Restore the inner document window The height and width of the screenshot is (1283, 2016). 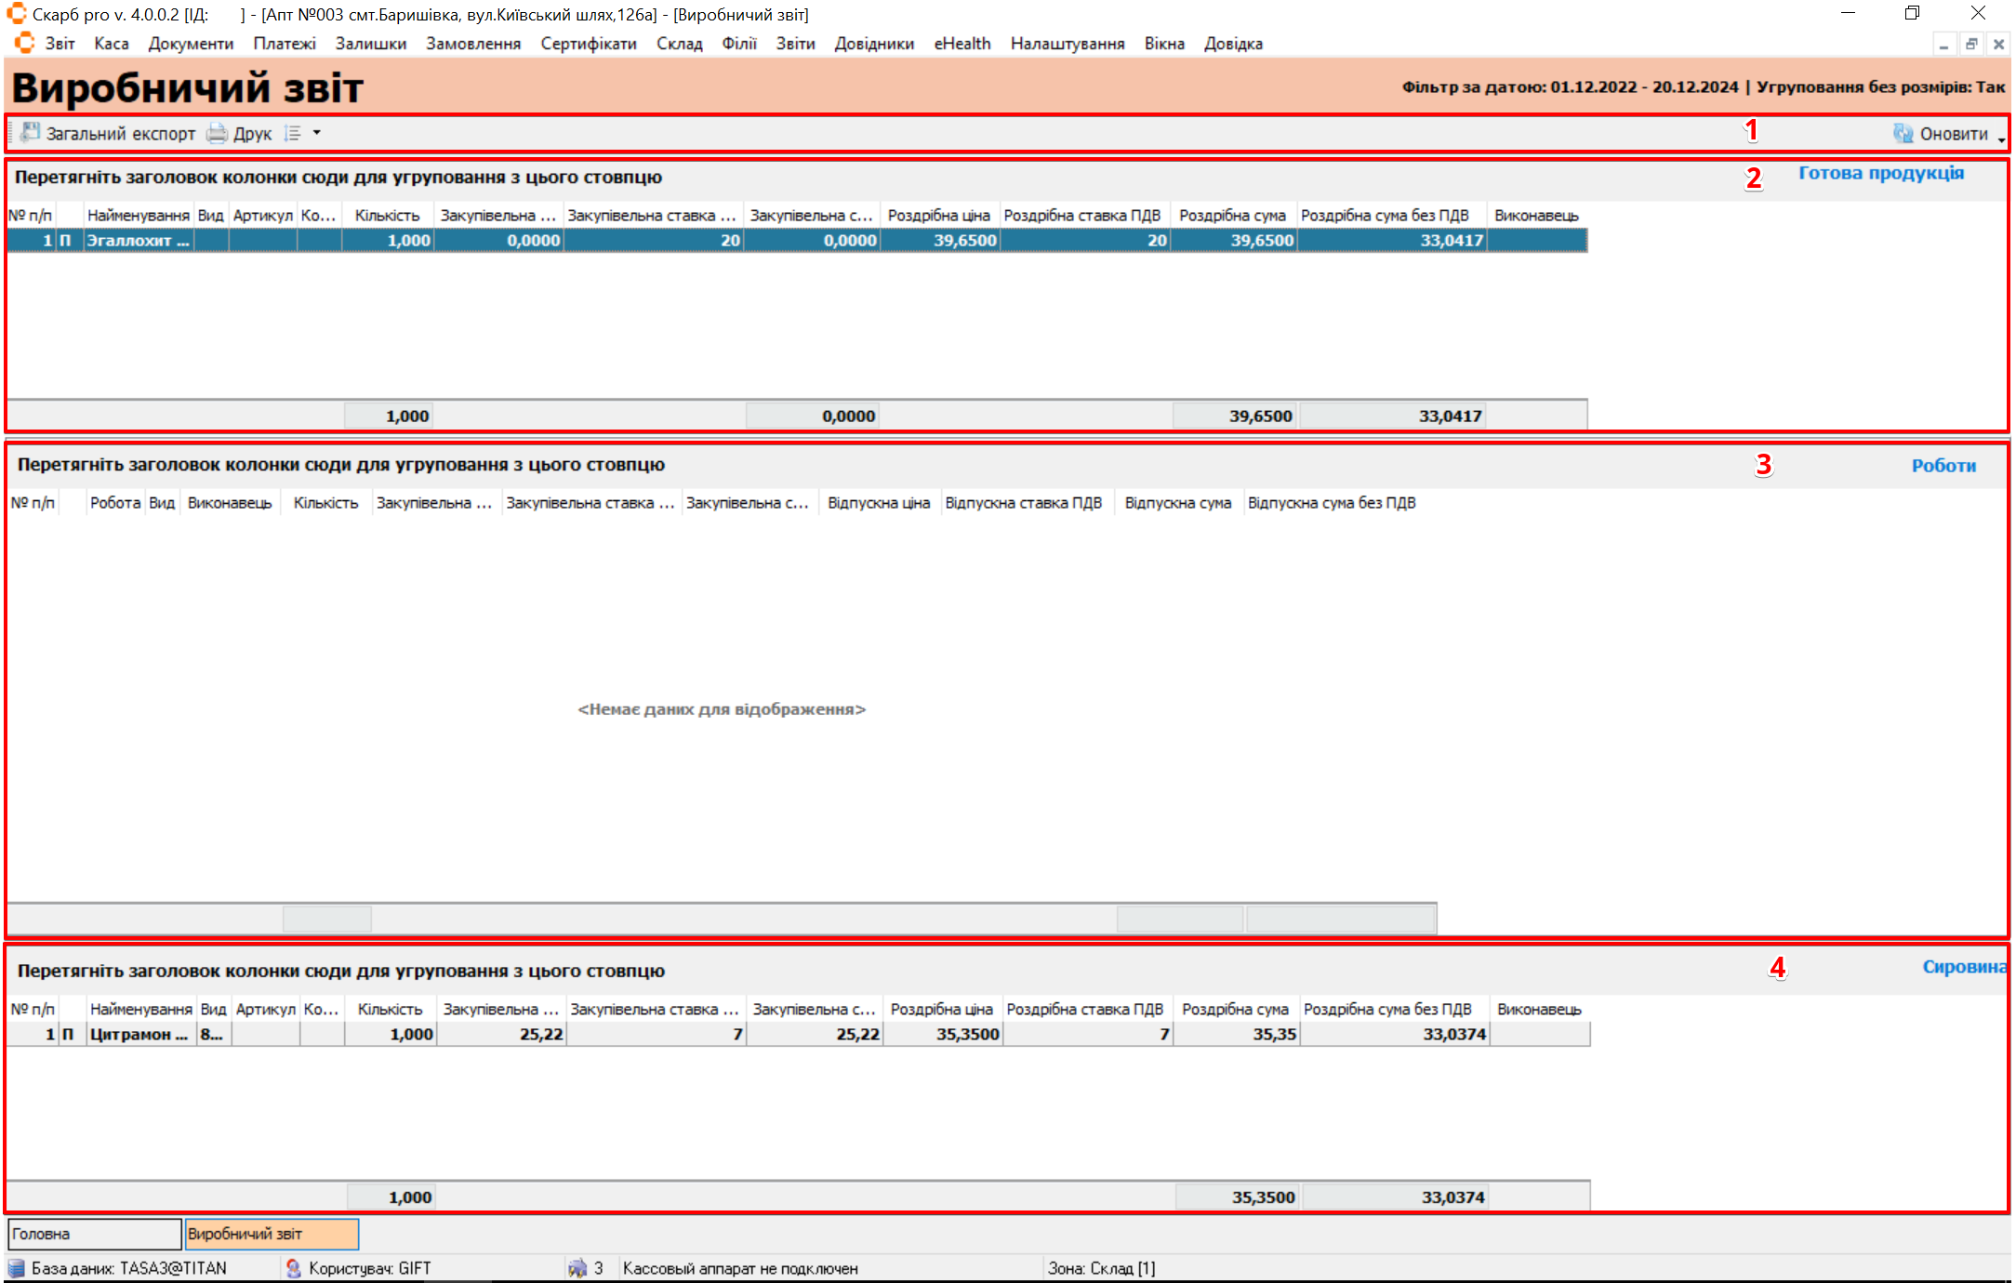point(1970,44)
